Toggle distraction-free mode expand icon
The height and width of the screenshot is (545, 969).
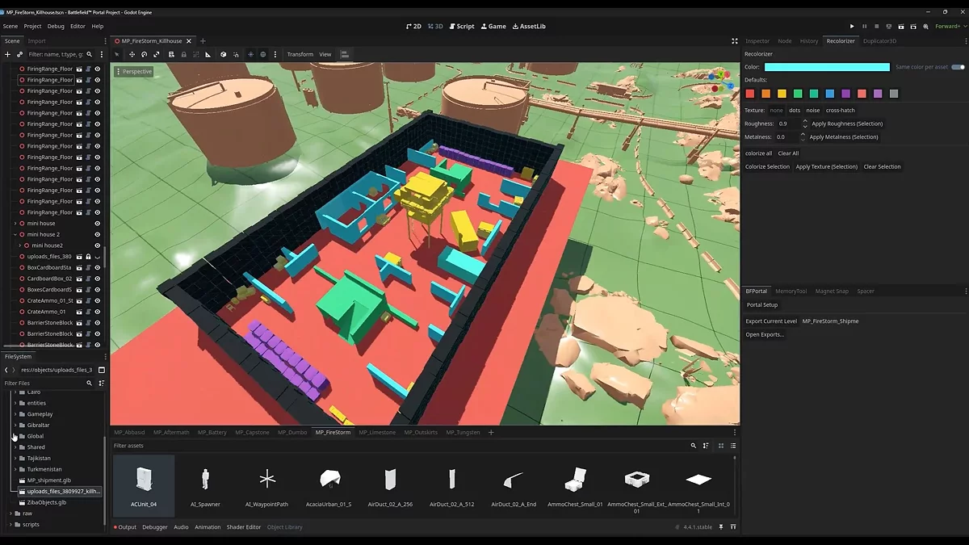click(734, 40)
